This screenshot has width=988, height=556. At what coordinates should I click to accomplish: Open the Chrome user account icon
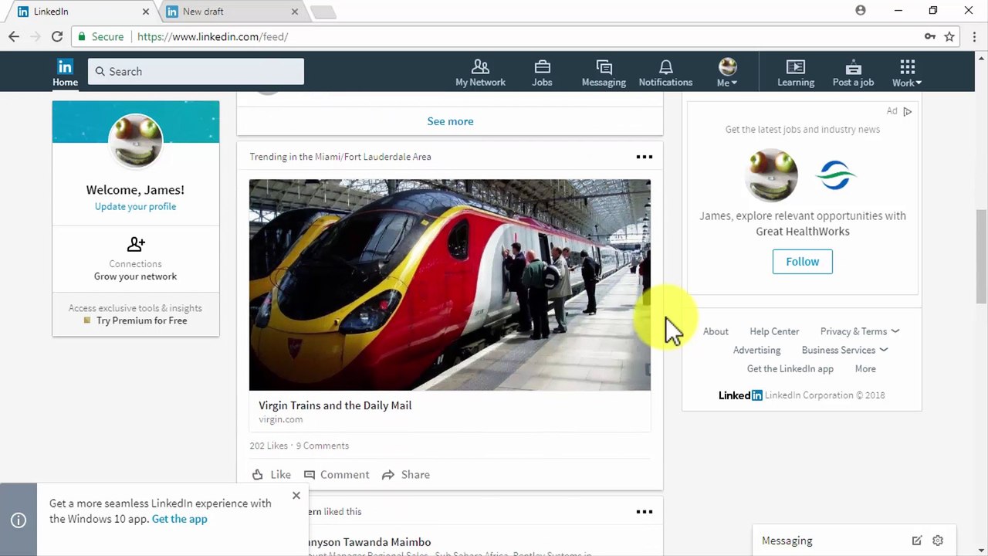[x=861, y=11]
